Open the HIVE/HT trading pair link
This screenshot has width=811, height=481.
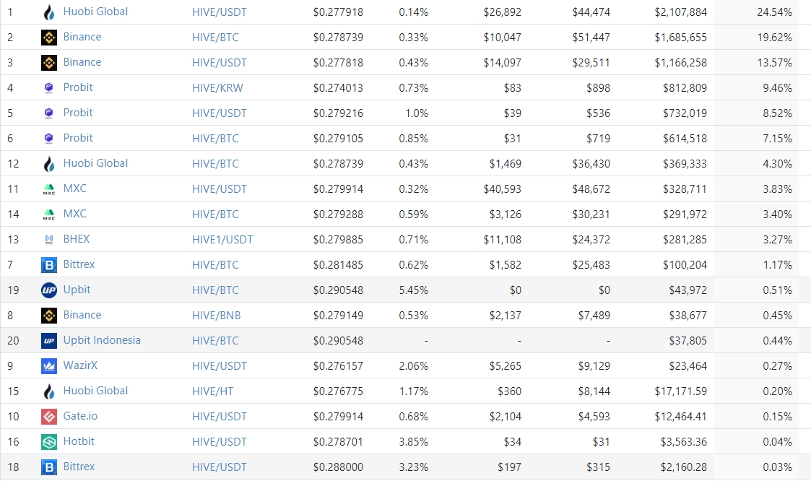[212, 391]
